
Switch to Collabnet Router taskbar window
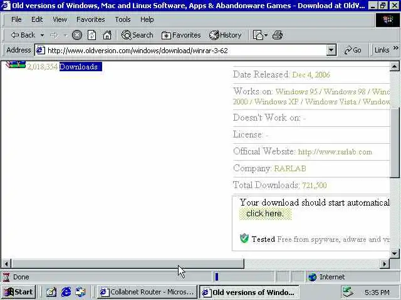147,292
